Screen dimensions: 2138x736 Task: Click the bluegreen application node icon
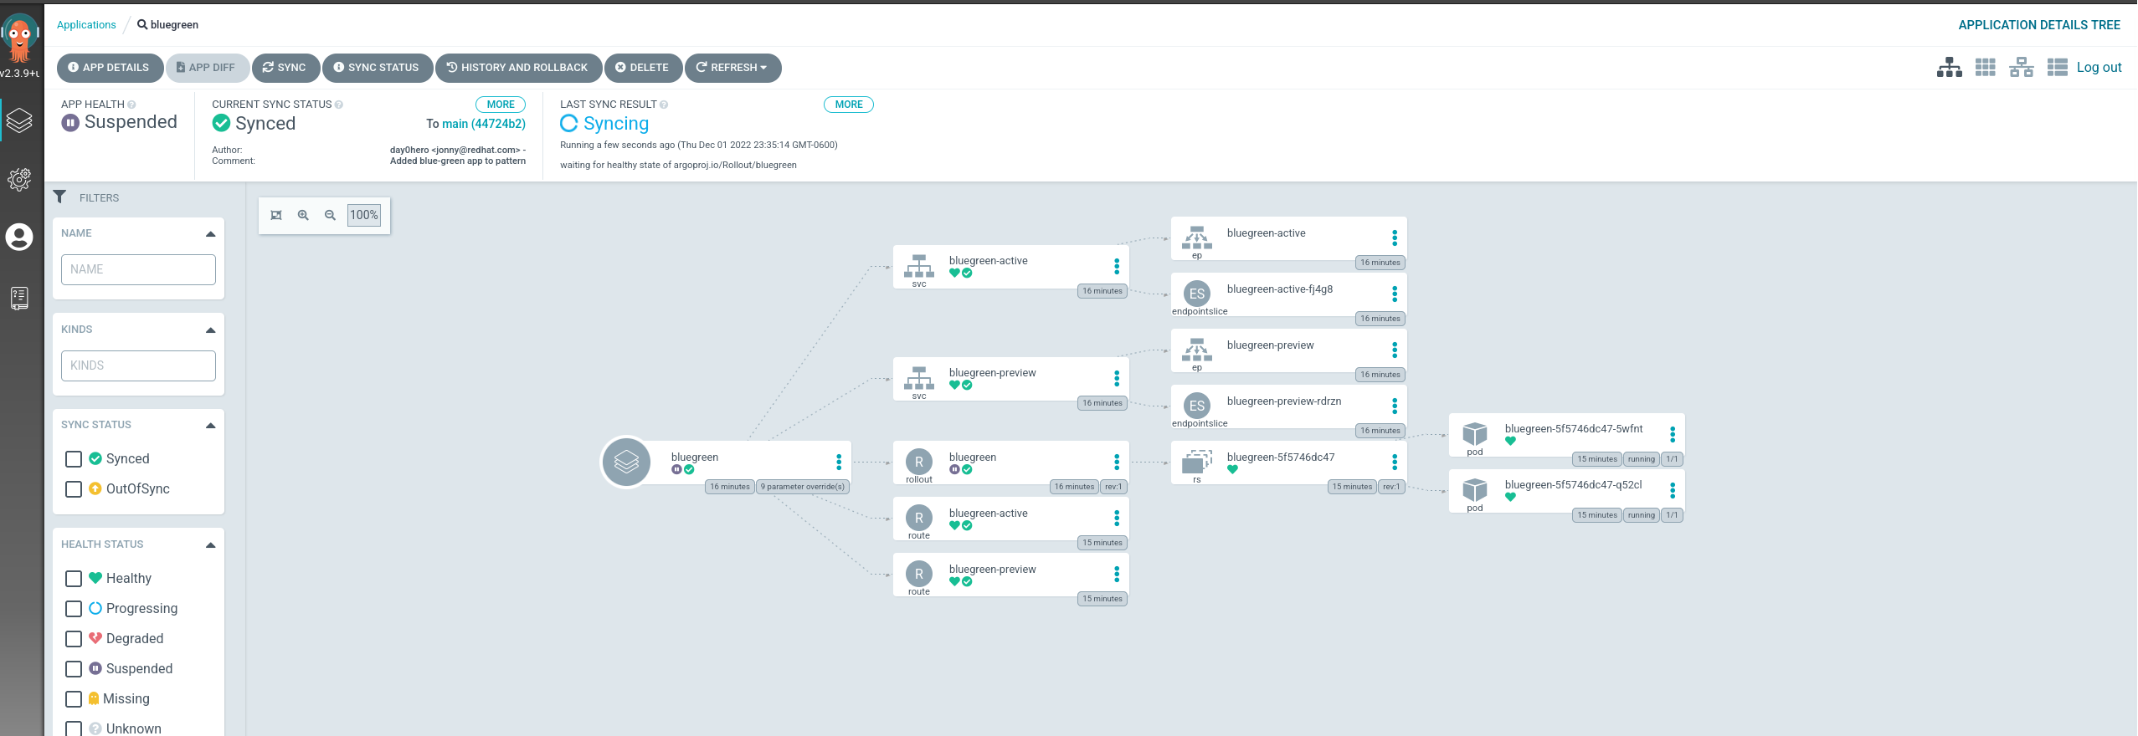click(626, 462)
